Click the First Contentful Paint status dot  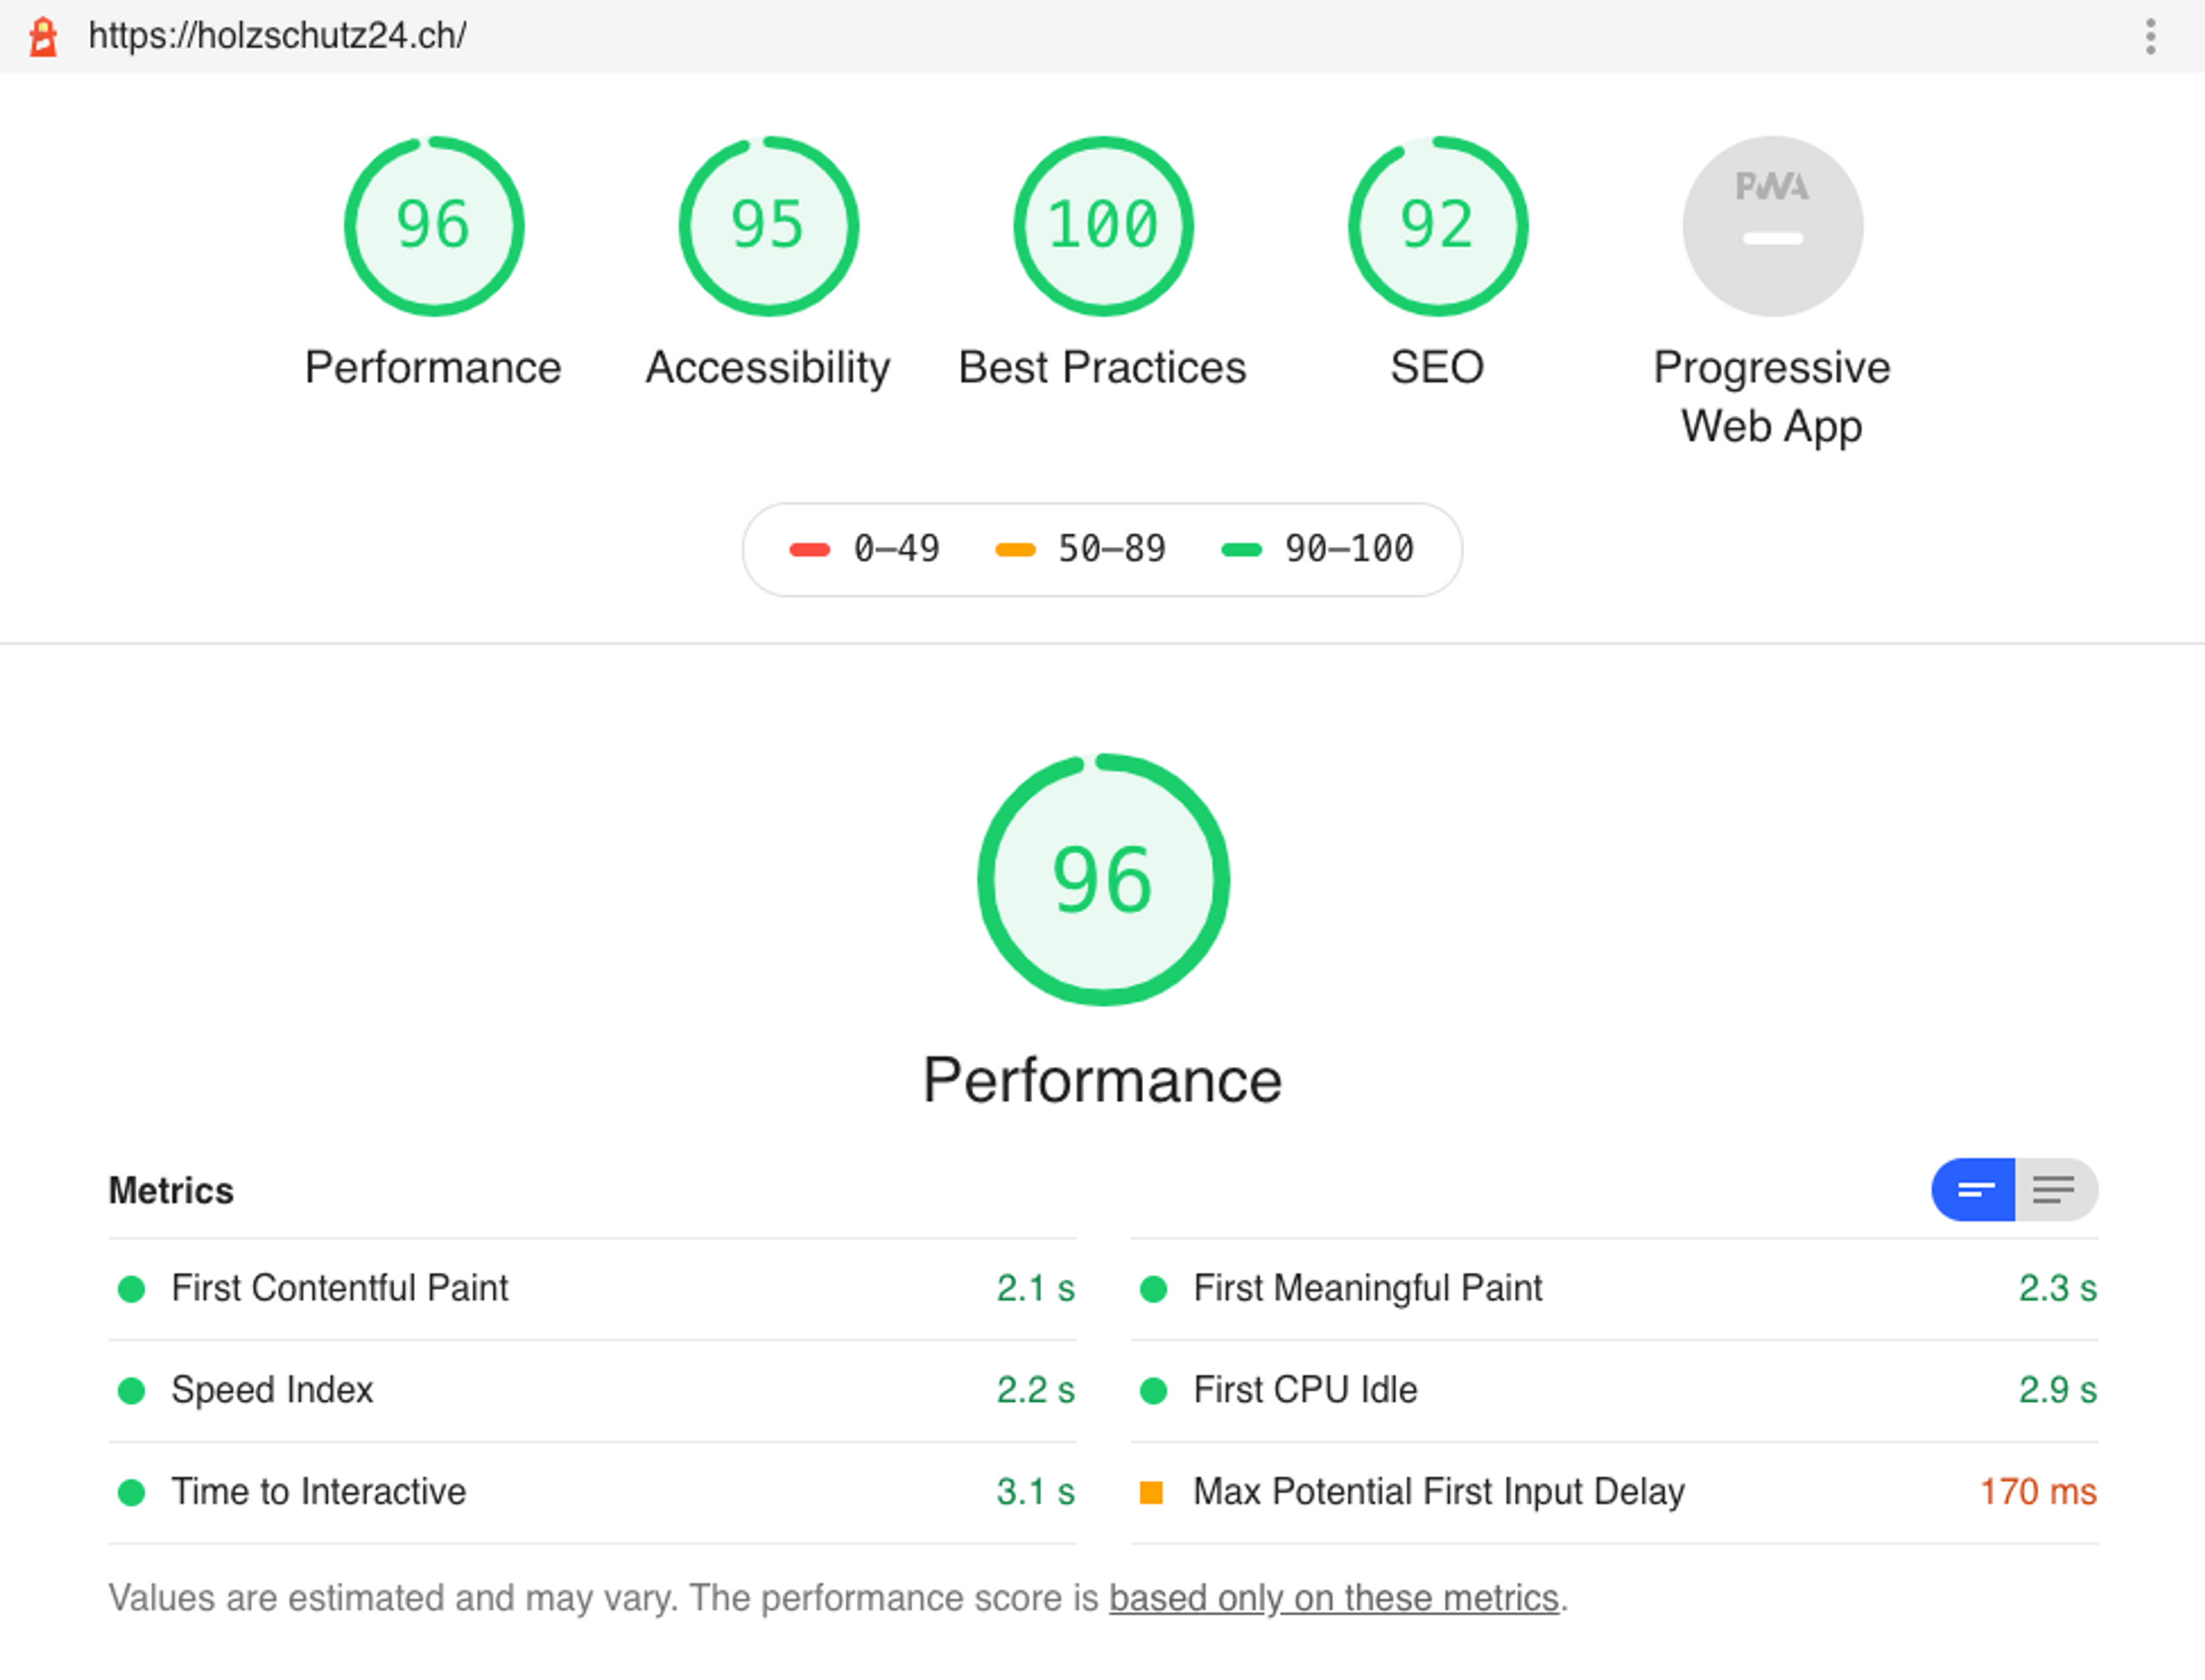[131, 1289]
